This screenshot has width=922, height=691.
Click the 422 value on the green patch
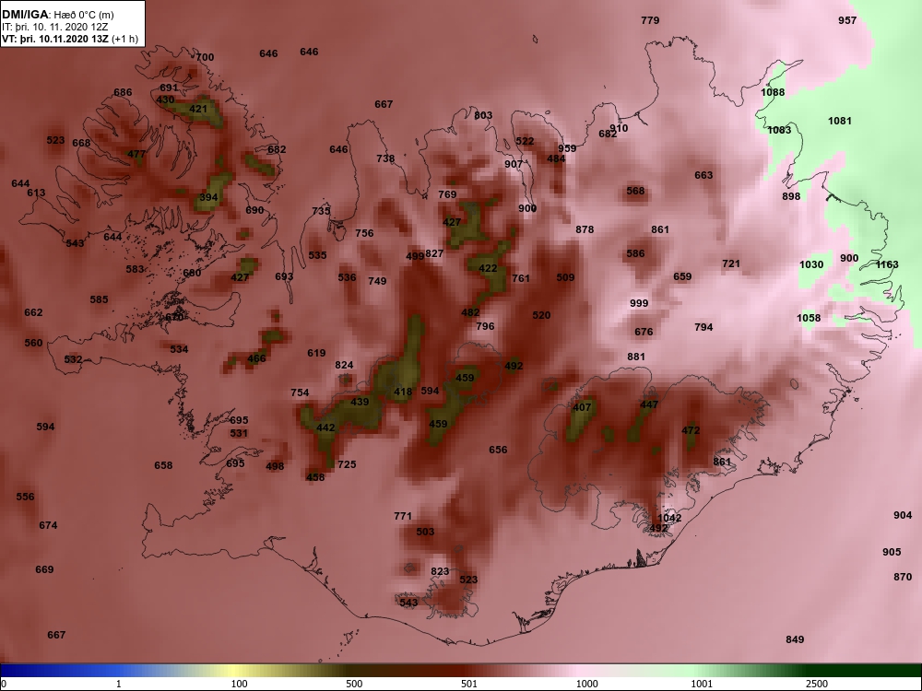488,268
